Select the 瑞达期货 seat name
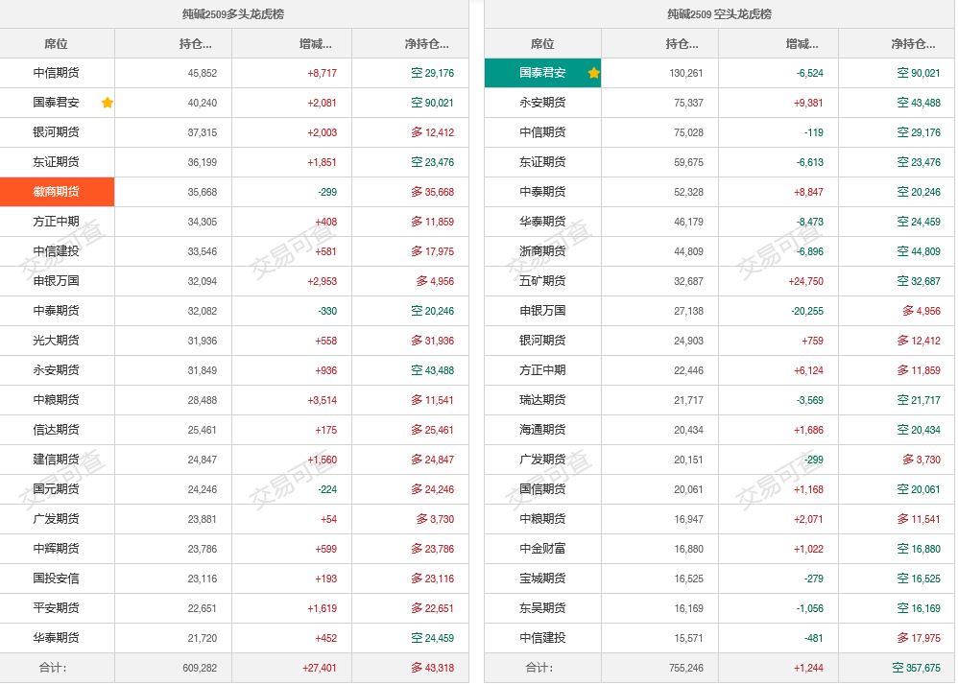Image resolution: width=958 pixels, height=685 pixels. 543,400
